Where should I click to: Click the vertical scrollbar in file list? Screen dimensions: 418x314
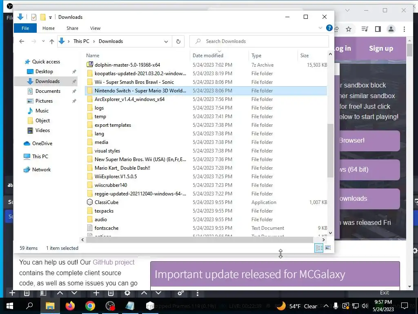pyautogui.click(x=330, y=150)
